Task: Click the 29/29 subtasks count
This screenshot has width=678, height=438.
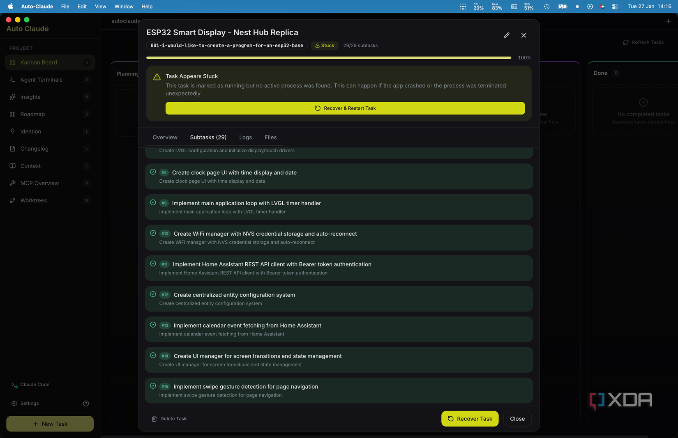Action: pyautogui.click(x=360, y=46)
